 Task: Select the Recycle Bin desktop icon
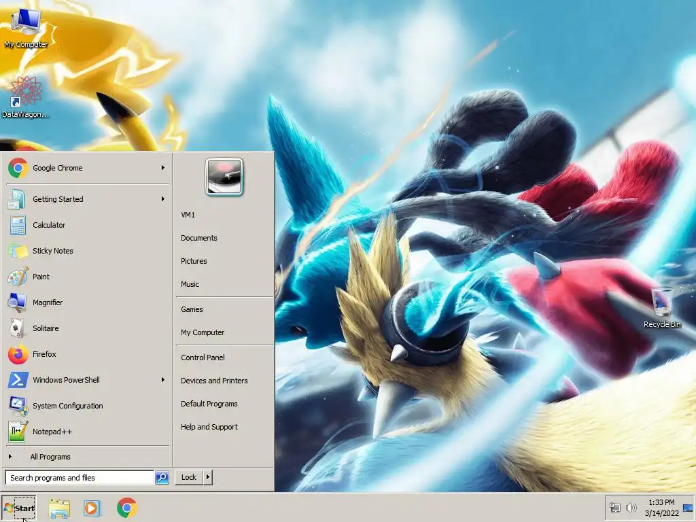[x=662, y=308]
